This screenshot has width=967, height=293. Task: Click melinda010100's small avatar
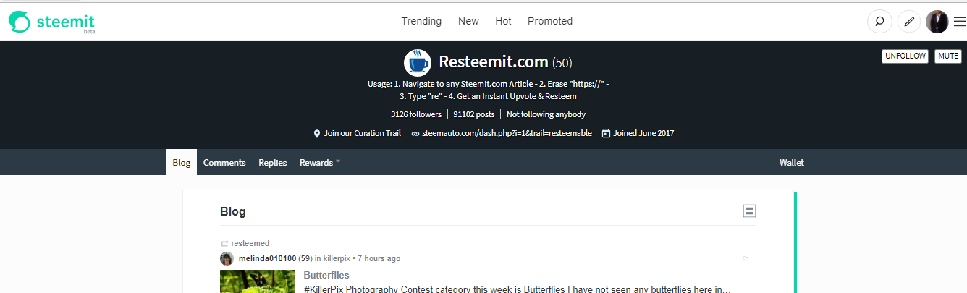pyautogui.click(x=227, y=259)
